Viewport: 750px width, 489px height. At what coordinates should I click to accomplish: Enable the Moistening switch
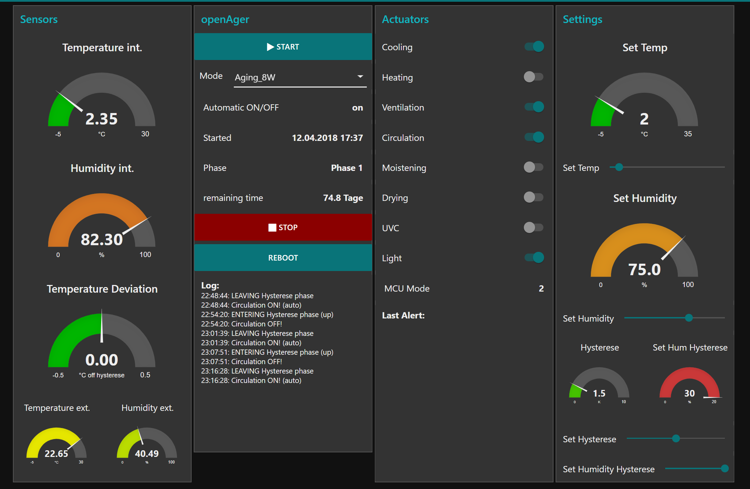click(533, 167)
